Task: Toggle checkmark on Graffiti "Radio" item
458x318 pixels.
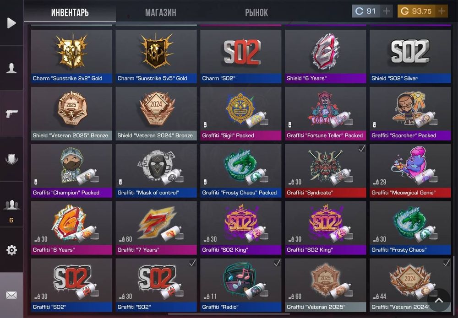Action: 277,263
